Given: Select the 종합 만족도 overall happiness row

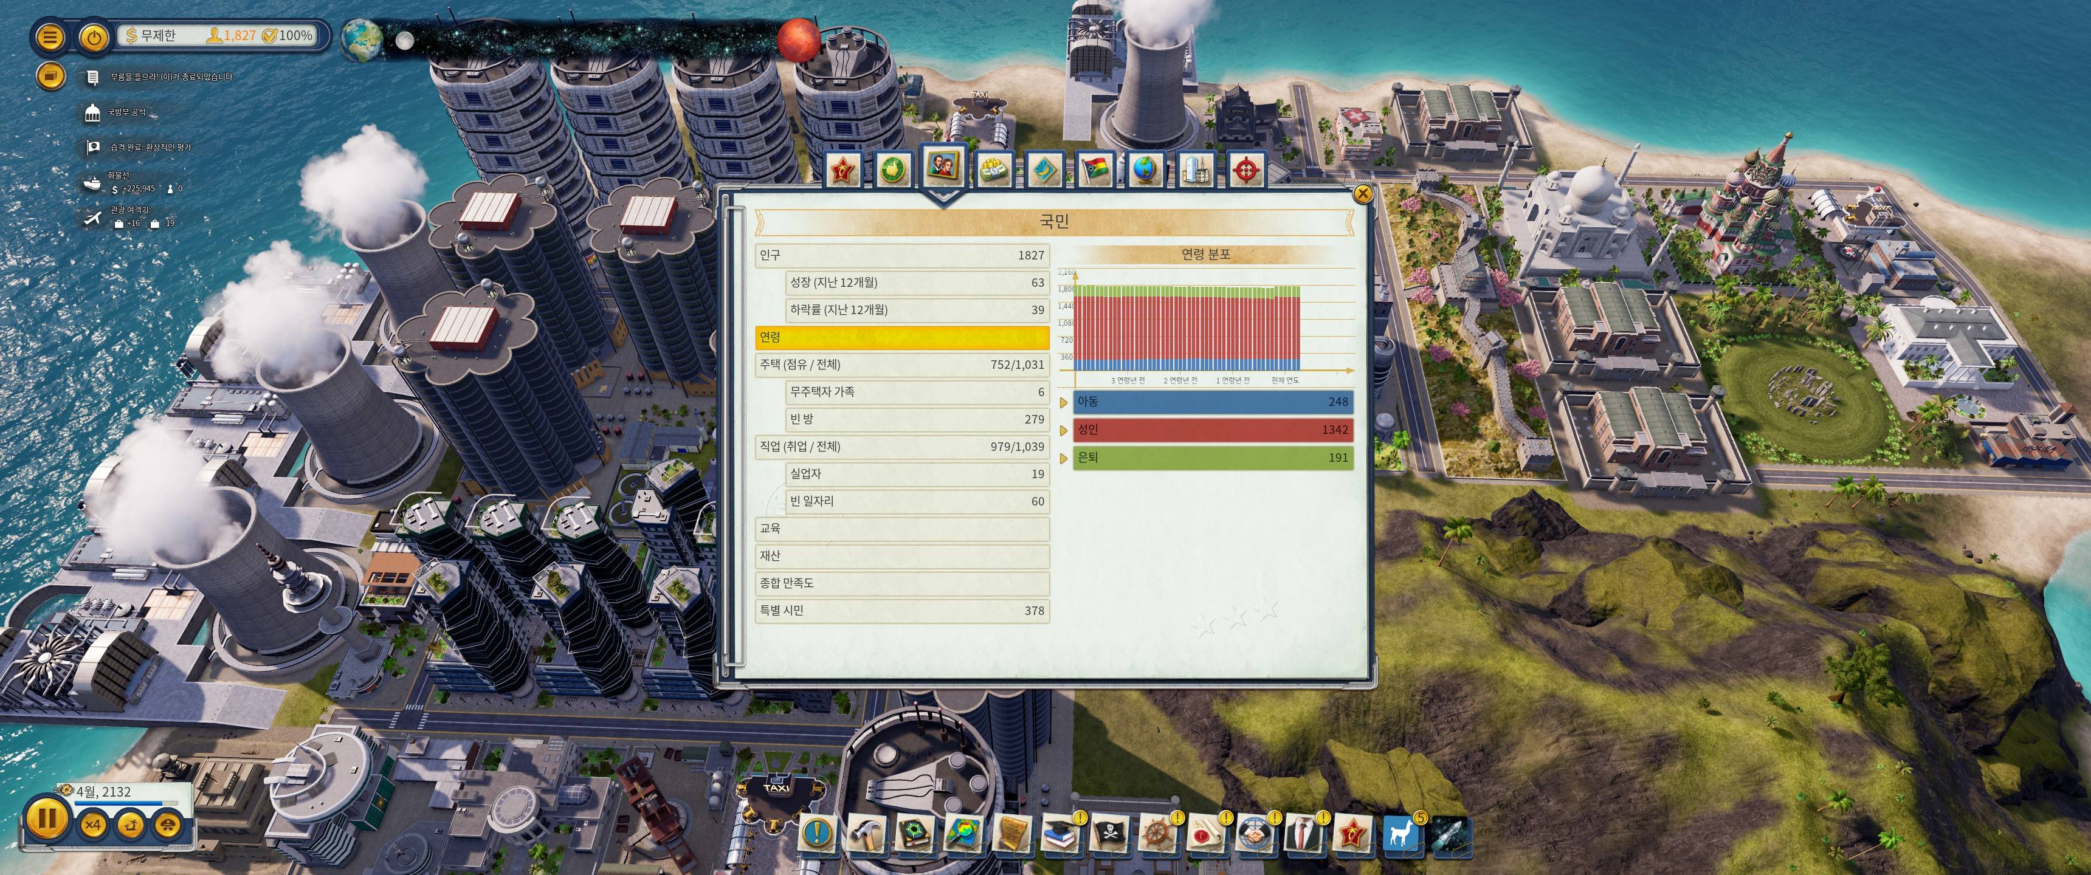Looking at the screenshot, I should tap(901, 583).
